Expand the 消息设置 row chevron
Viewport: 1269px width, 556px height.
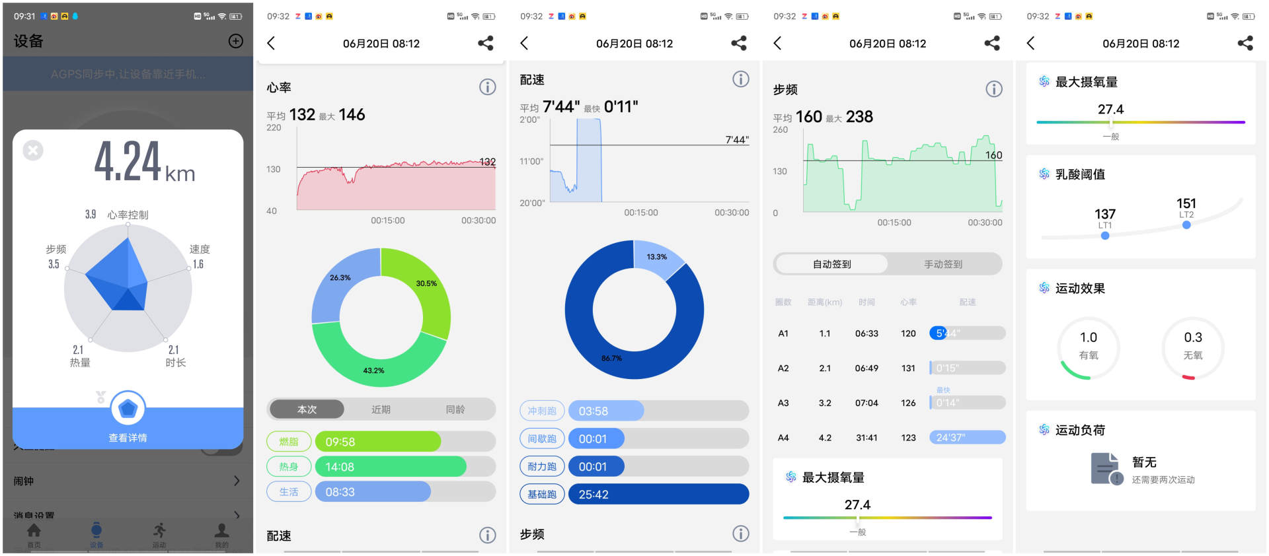tap(237, 514)
